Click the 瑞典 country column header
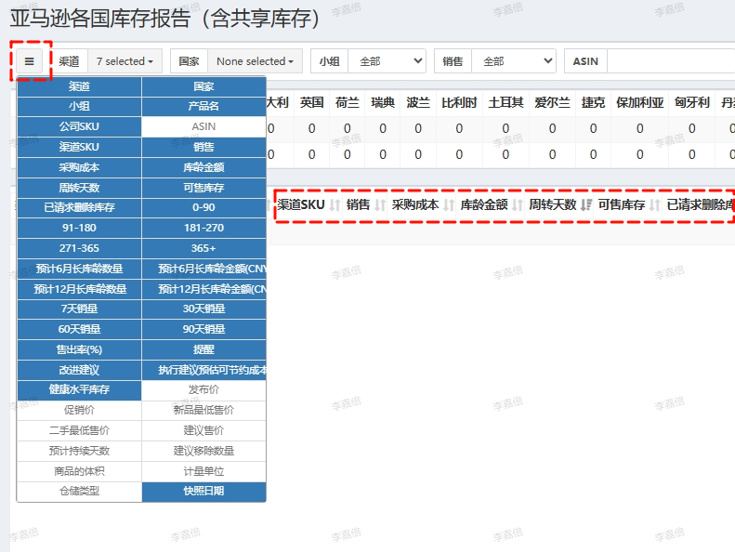The height and width of the screenshot is (552, 735). point(383,103)
